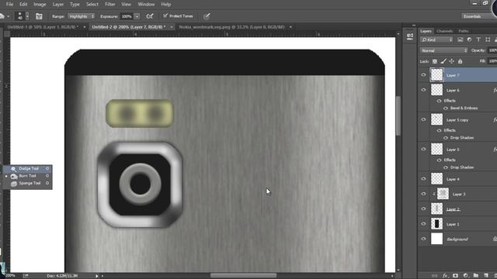Collapse the fx effects on Layer 5
The height and width of the screenshot is (279, 497).
[495, 150]
